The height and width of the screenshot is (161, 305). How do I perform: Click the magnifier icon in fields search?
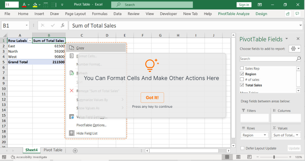tap(298, 59)
